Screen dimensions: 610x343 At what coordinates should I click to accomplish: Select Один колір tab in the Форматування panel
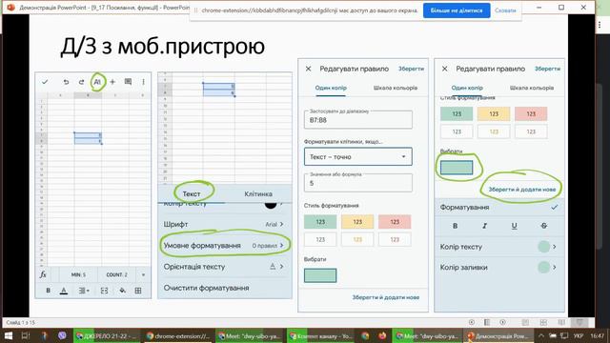click(x=467, y=88)
